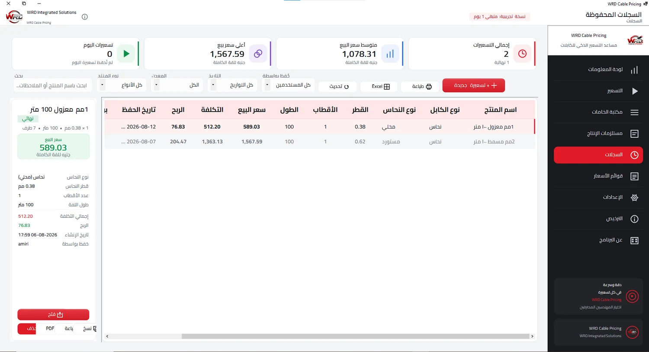
Task: Click the table scrollbar's right arrow
Action: point(532,336)
